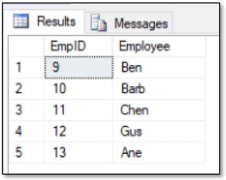Image resolution: width=226 pixels, height=180 pixels.
Task: Select row header number 2
Action: [x=27, y=89]
